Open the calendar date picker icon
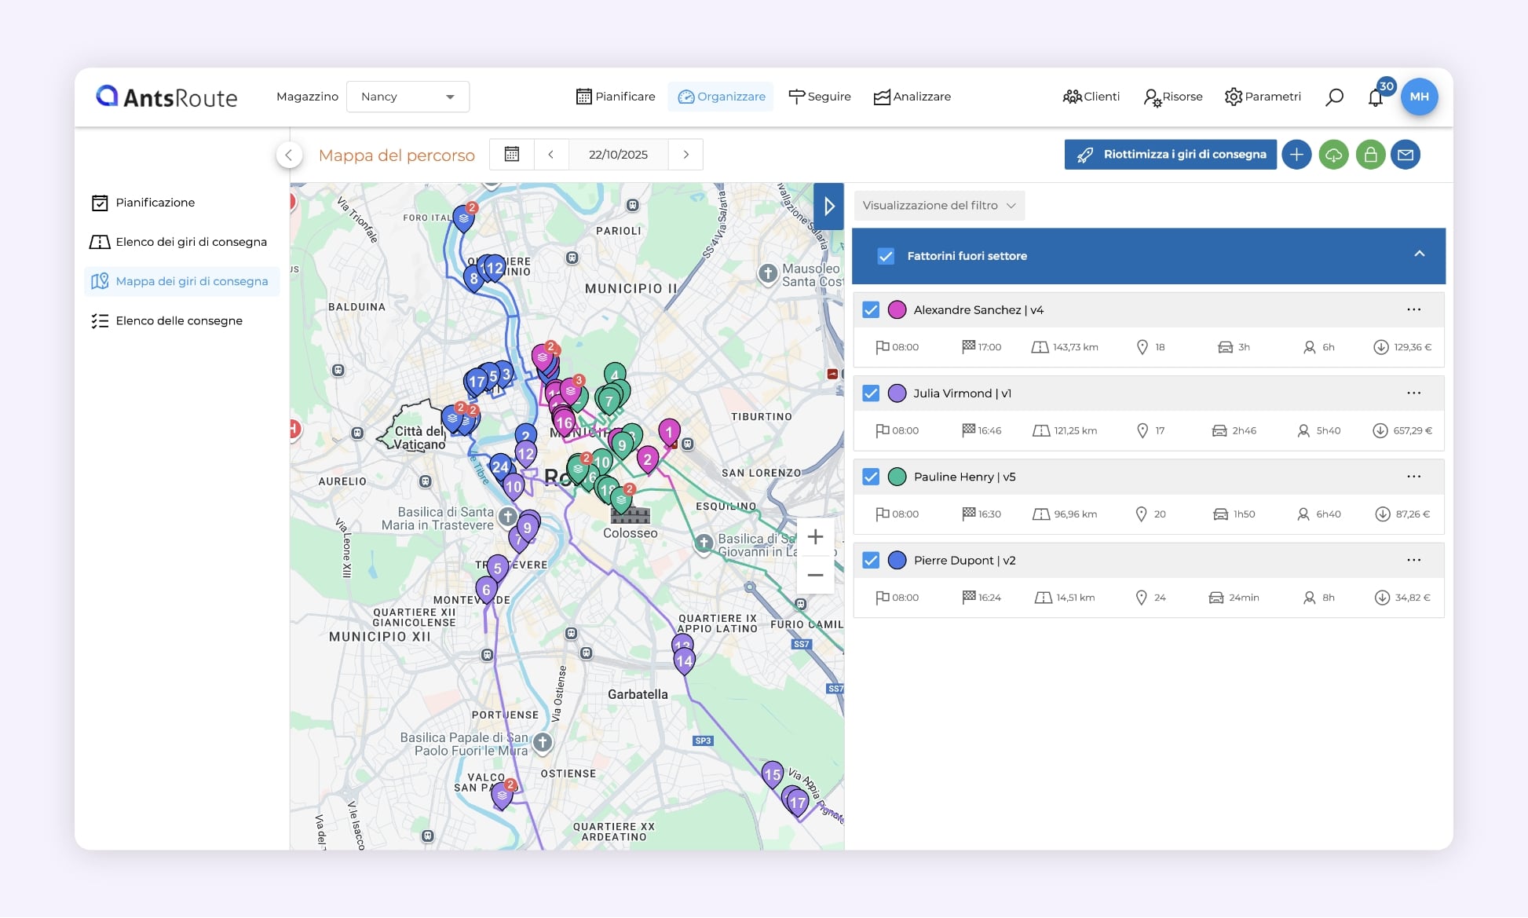 [x=512, y=155]
